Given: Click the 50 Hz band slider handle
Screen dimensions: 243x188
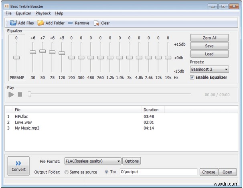Looking at the screenshot, I should pos(43,51).
